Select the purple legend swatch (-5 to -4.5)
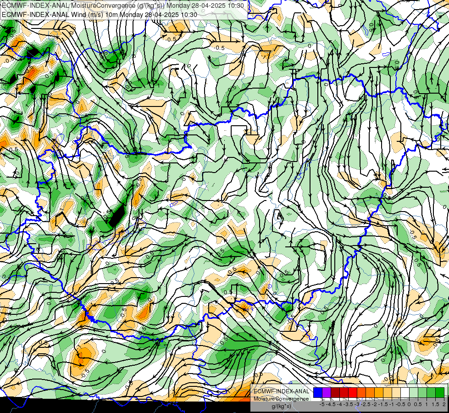The width and height of the screenshot is (449, 413). (x=327, y=393)
